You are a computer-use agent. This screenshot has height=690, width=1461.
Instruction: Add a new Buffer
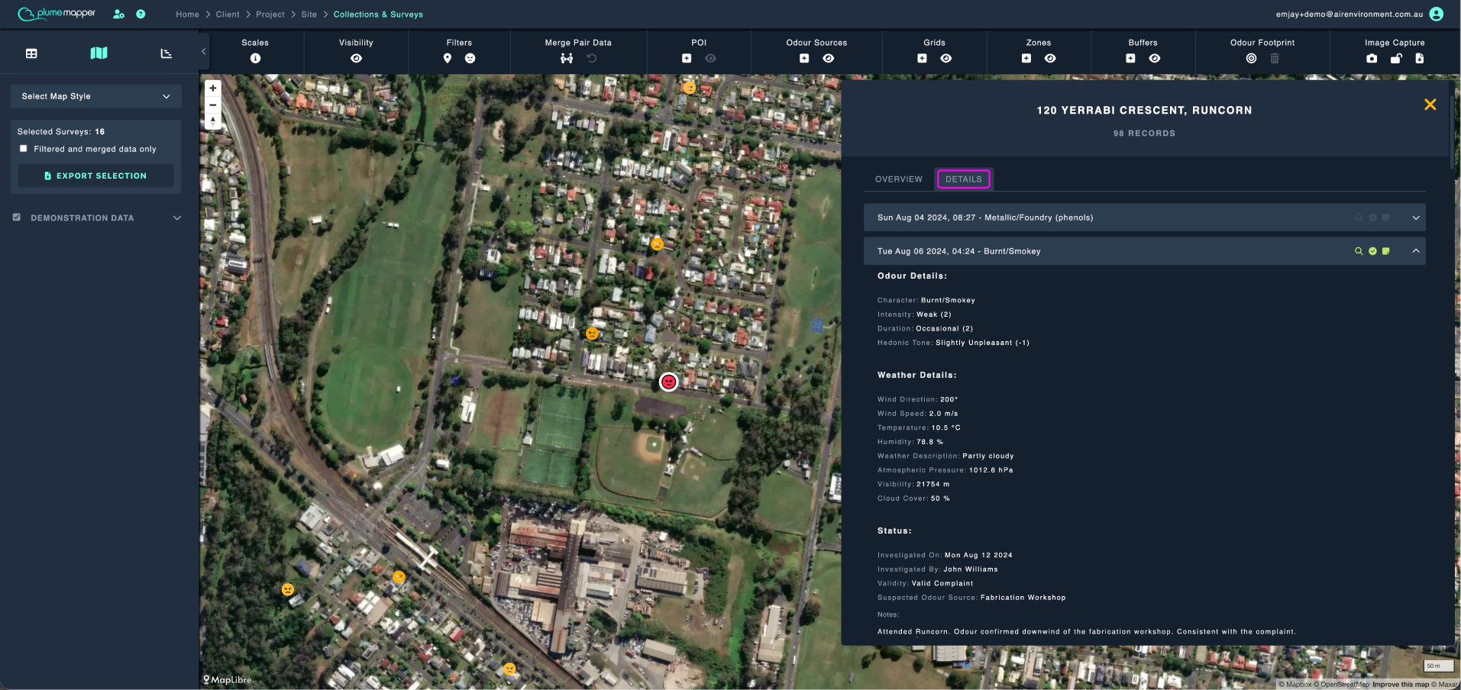click(x=1131, y=58)
